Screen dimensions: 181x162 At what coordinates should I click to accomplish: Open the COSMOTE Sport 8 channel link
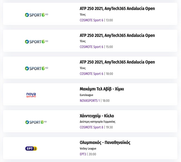(x=91, y=127)
